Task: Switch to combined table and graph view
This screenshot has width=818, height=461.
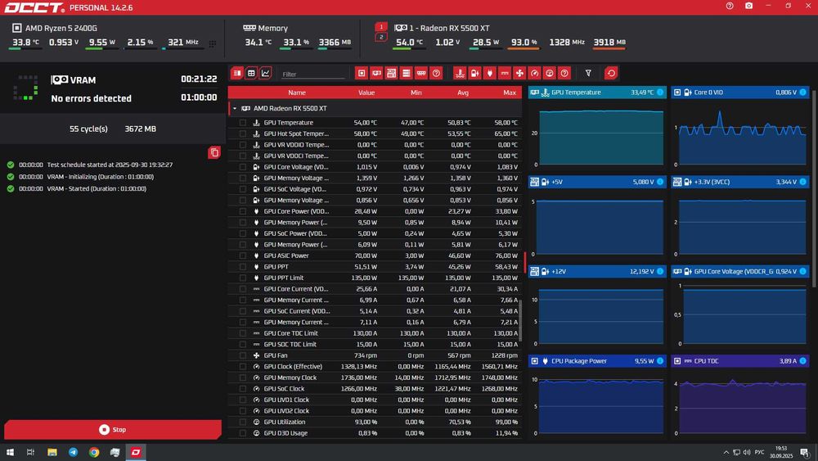Action: pyautogui.click(x=237, y=73)
